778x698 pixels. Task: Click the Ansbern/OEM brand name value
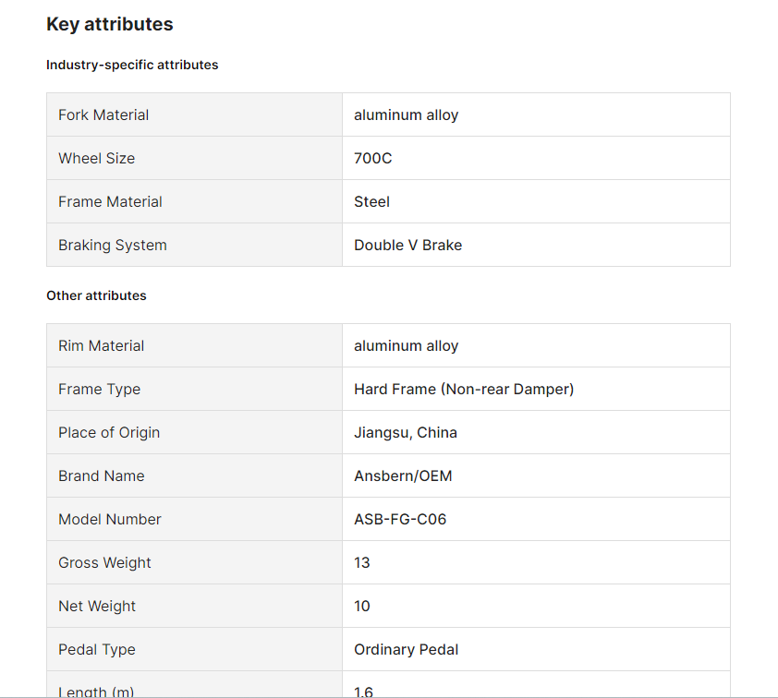403,475
